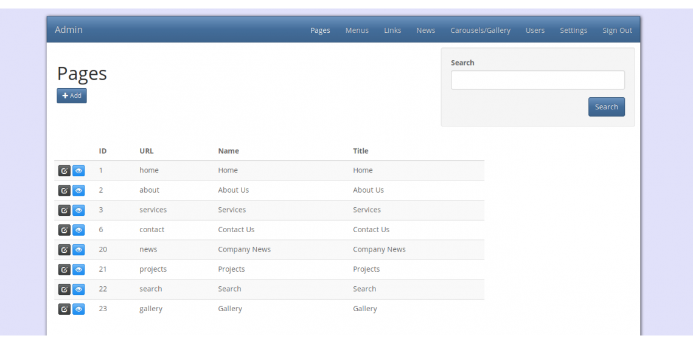Select the URL cell 'news'
Viewport: 693px width, 344px height.
[x=148, y=250]
